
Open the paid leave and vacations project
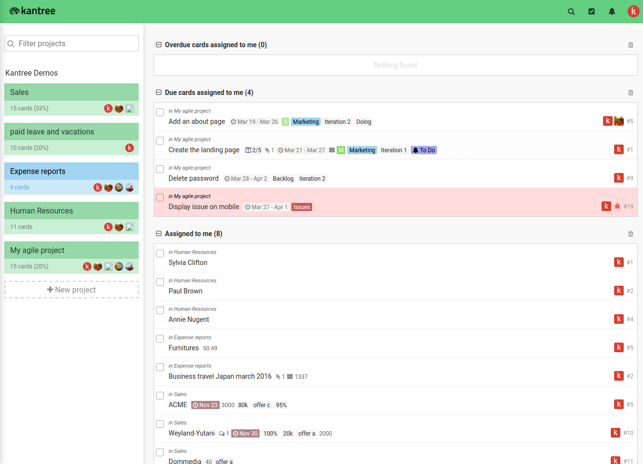(71, 132)
